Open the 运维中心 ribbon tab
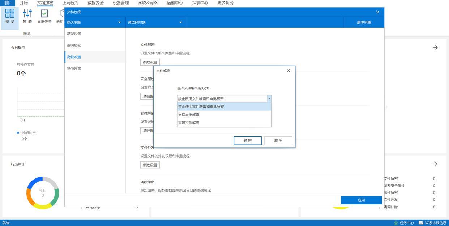 point(175,3)
